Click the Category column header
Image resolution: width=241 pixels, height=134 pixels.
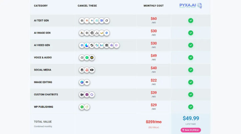pos(41,6)
